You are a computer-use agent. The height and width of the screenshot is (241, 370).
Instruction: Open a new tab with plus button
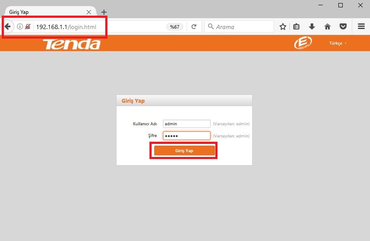104,12
